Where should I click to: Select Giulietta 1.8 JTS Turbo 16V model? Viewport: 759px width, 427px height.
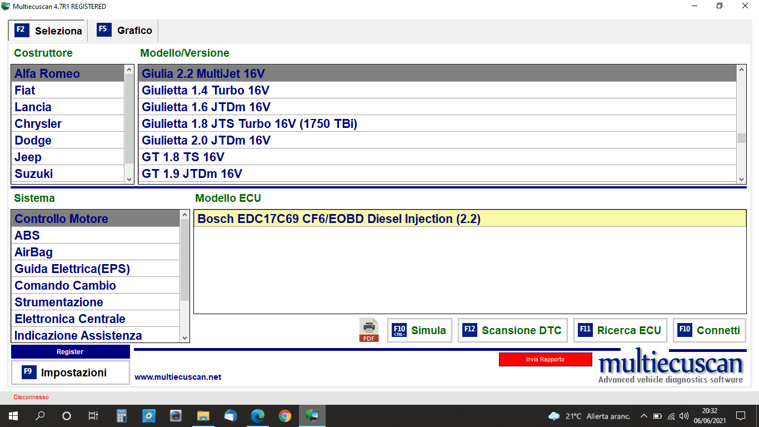437,123
